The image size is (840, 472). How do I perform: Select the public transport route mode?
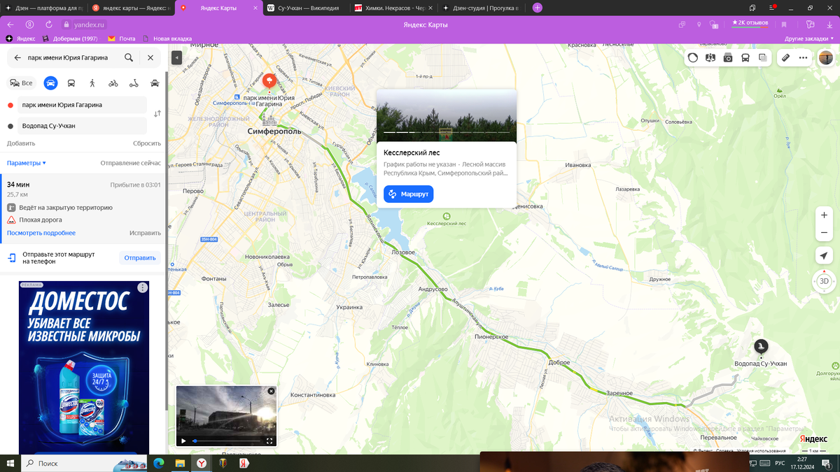[x=71, y=83]
